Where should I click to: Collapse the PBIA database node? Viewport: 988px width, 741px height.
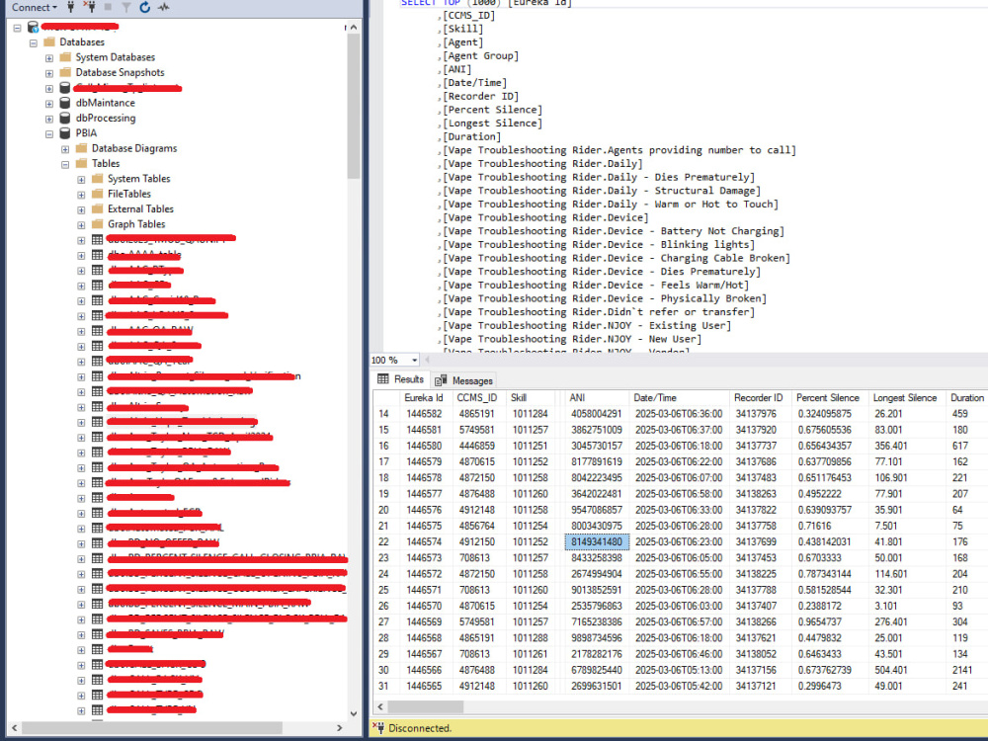click(49, 133)
